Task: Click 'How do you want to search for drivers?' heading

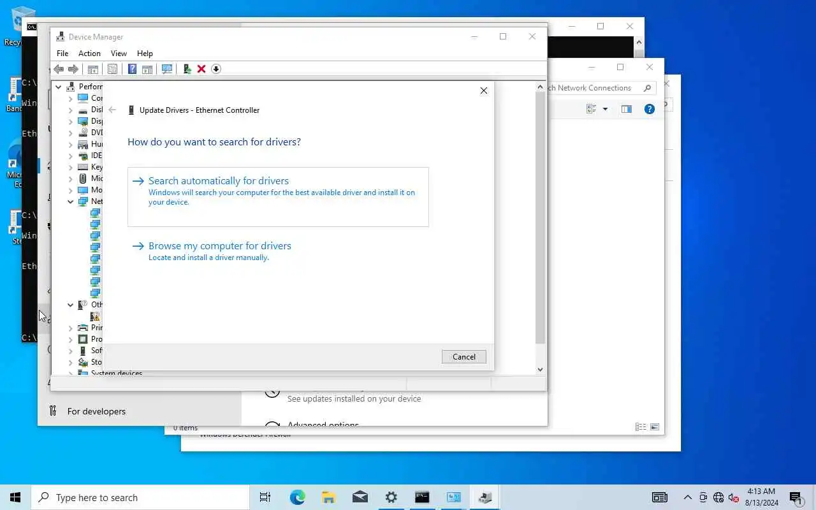Action: [x=214, y=142]
